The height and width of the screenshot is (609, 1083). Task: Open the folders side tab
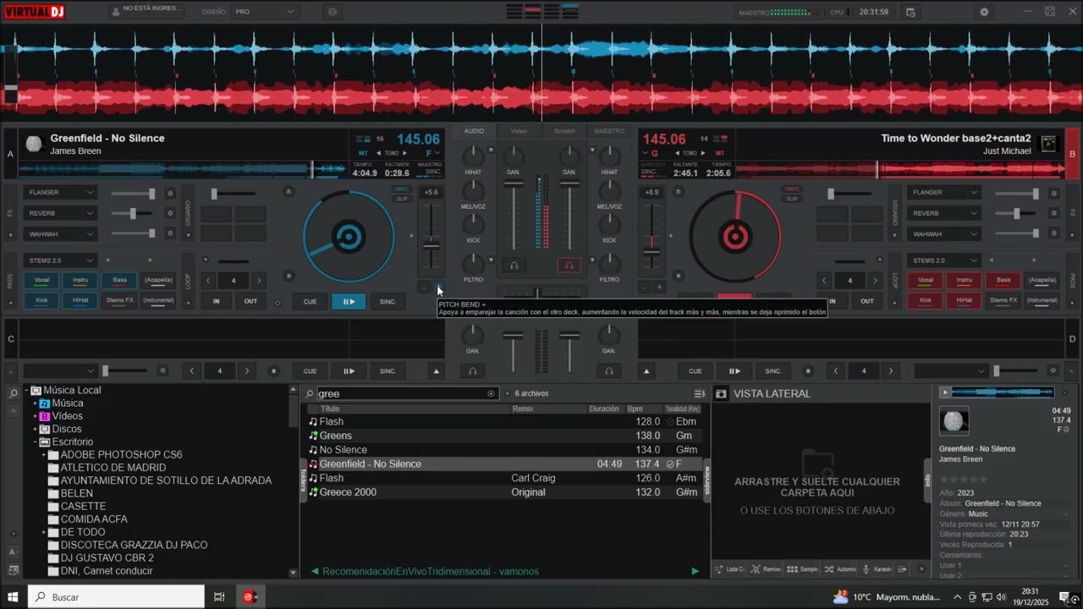[x=303, y=480]
